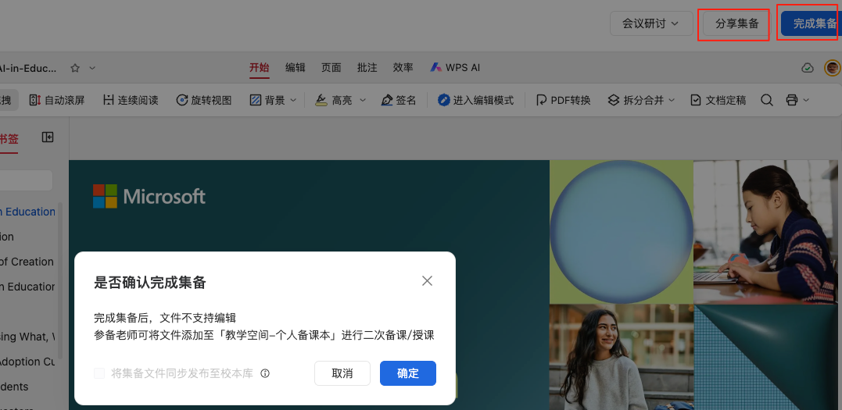Open the blue 'Education' bookmark entry

pyautogui.click(x=28, y=212)
